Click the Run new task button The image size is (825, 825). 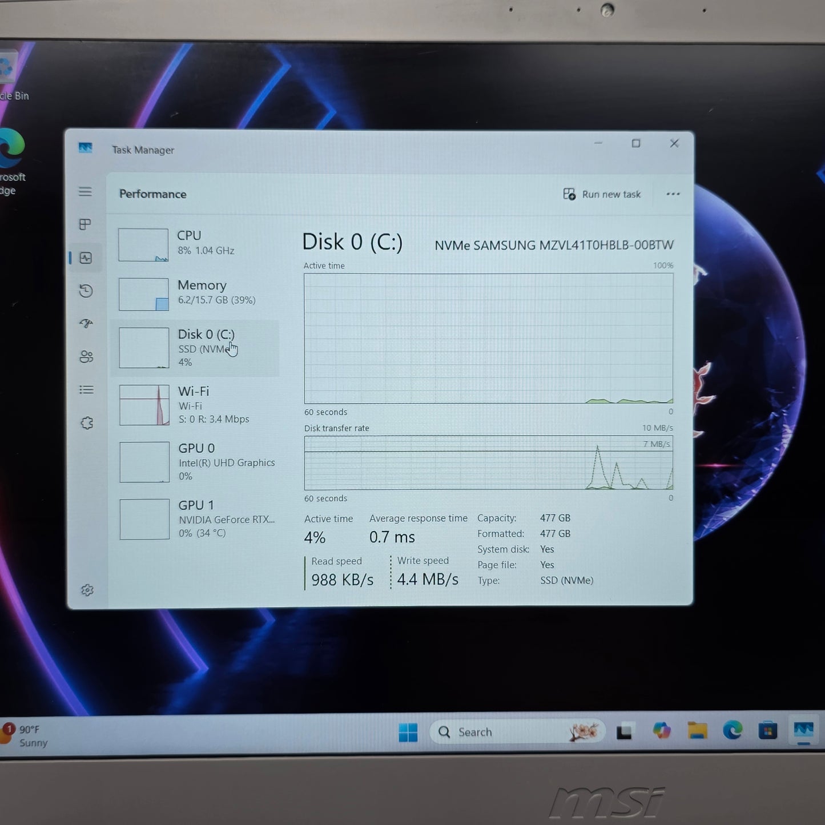pos(602,194)
